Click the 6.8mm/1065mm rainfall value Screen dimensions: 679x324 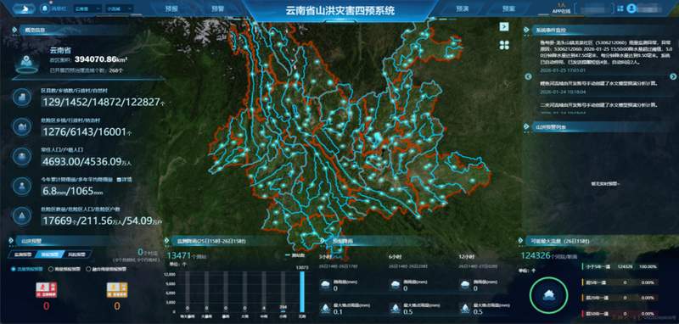tap(73, 191)
